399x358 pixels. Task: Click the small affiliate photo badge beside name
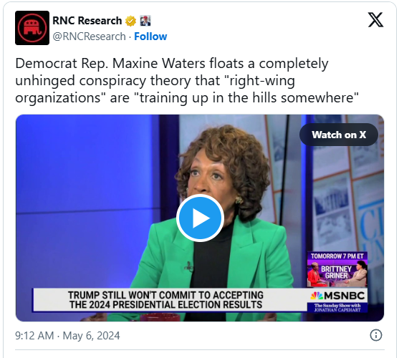(145, 21)
